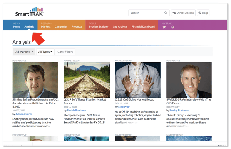Open the railroad tracks article image
The width and height of the screenshot is (231, 149).
point(87,80)
